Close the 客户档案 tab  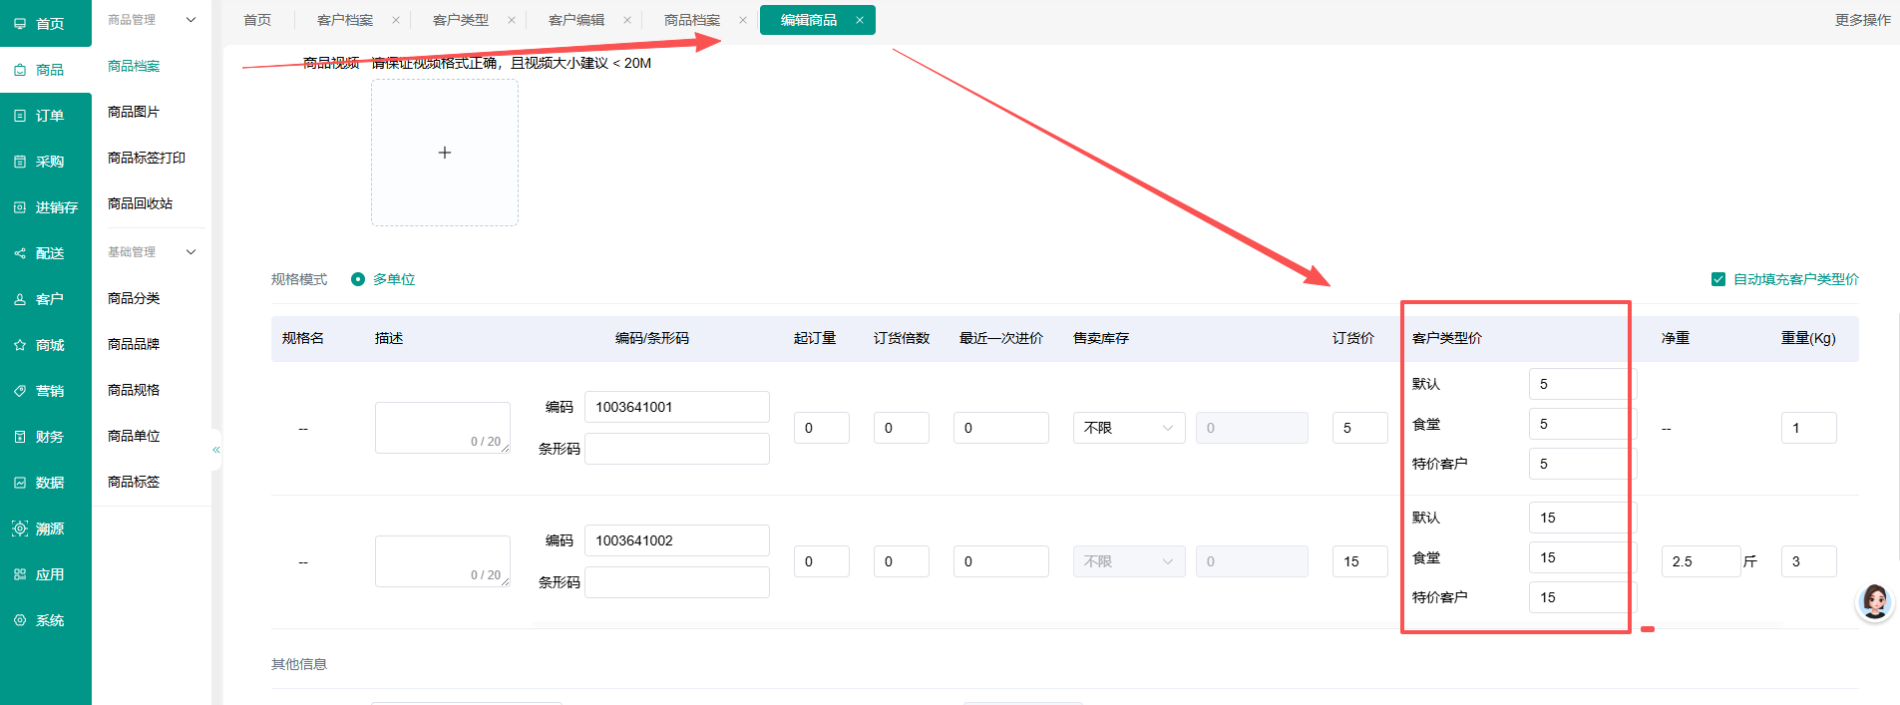click(396, 20)
